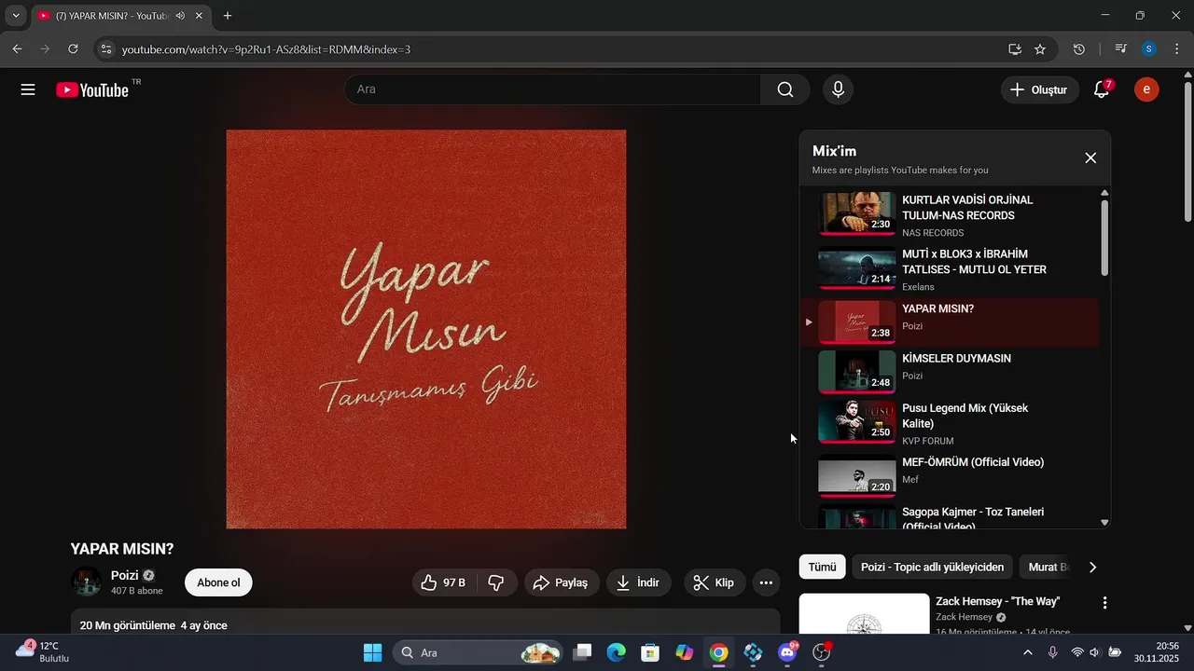This screenshot has width=1194, height=671.
Task: Subscribe with Abone ol button
Action: click(x=218, y=582)
